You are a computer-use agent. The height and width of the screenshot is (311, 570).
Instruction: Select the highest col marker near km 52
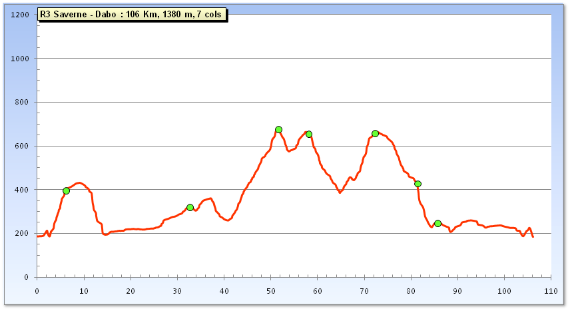click(x=278, y=130)
